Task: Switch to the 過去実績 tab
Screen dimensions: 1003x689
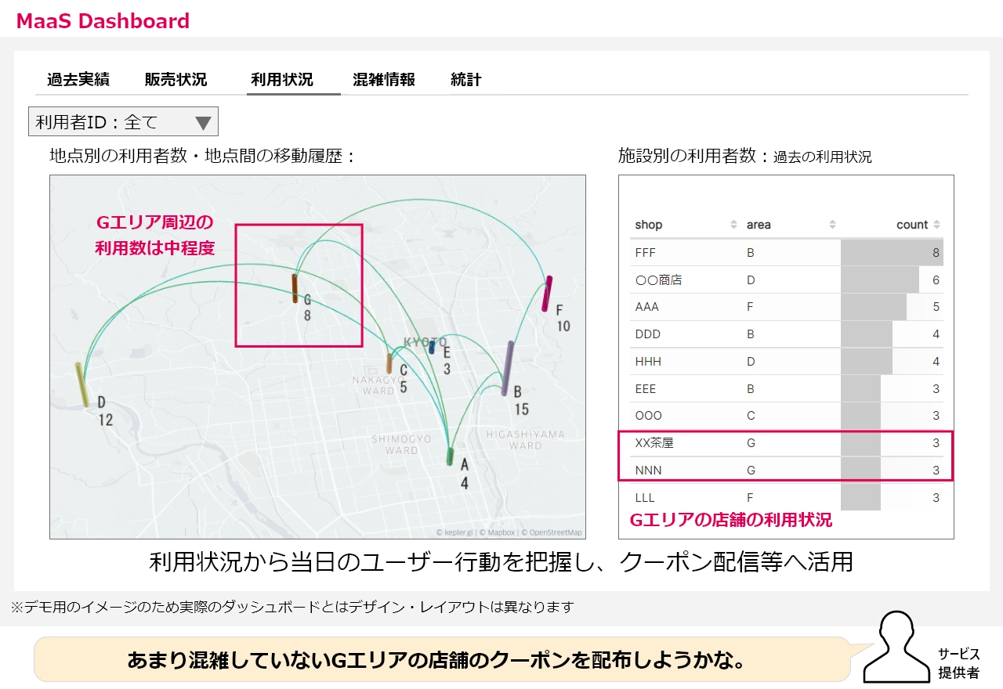Action: pos(78,80)
